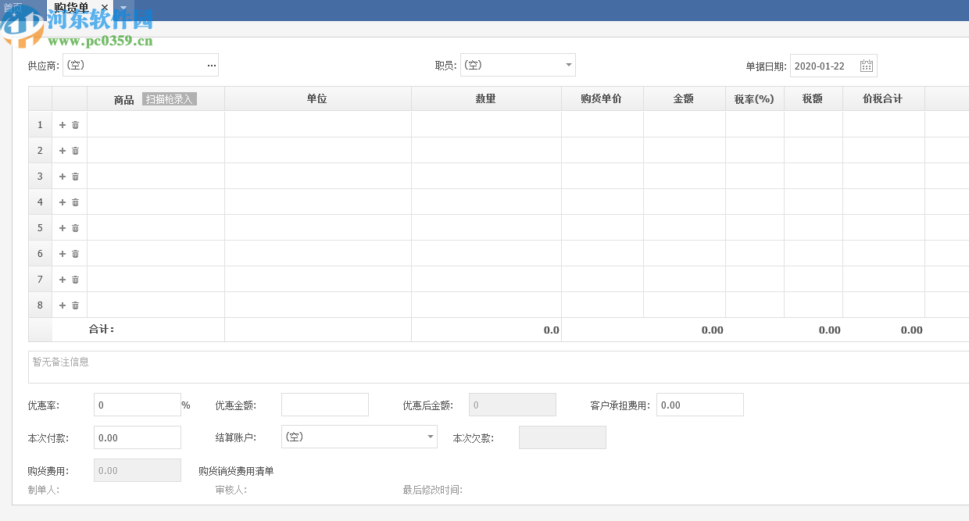Click the dropdown arrow beside the 购货单 tab
This screenshot has width=969, height=521.
coord(122,8)
